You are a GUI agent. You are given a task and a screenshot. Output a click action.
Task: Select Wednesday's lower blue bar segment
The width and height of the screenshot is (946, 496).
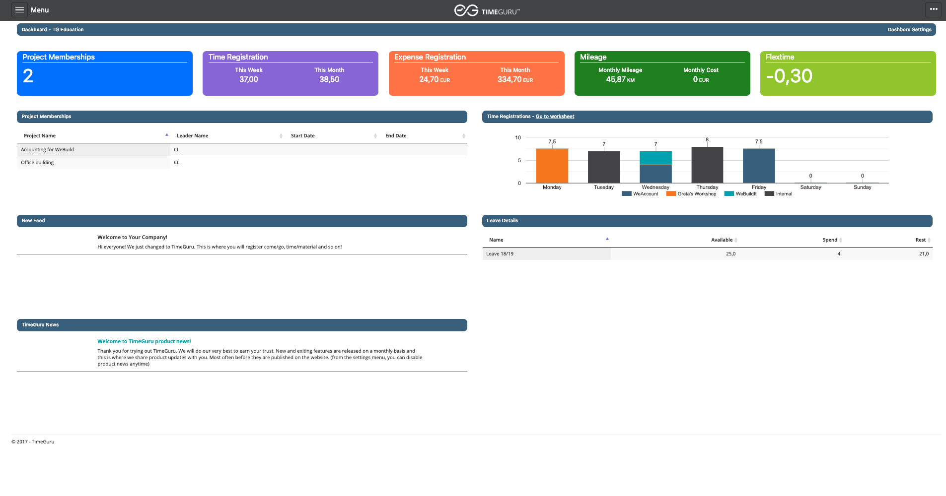(655, 174)
